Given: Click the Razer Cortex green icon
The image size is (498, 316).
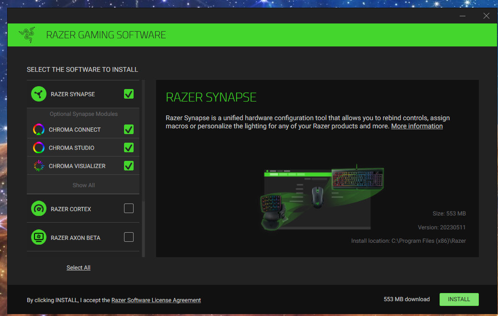Looking at the screenshot, I should pyautogui.click(x=39, y=209).
